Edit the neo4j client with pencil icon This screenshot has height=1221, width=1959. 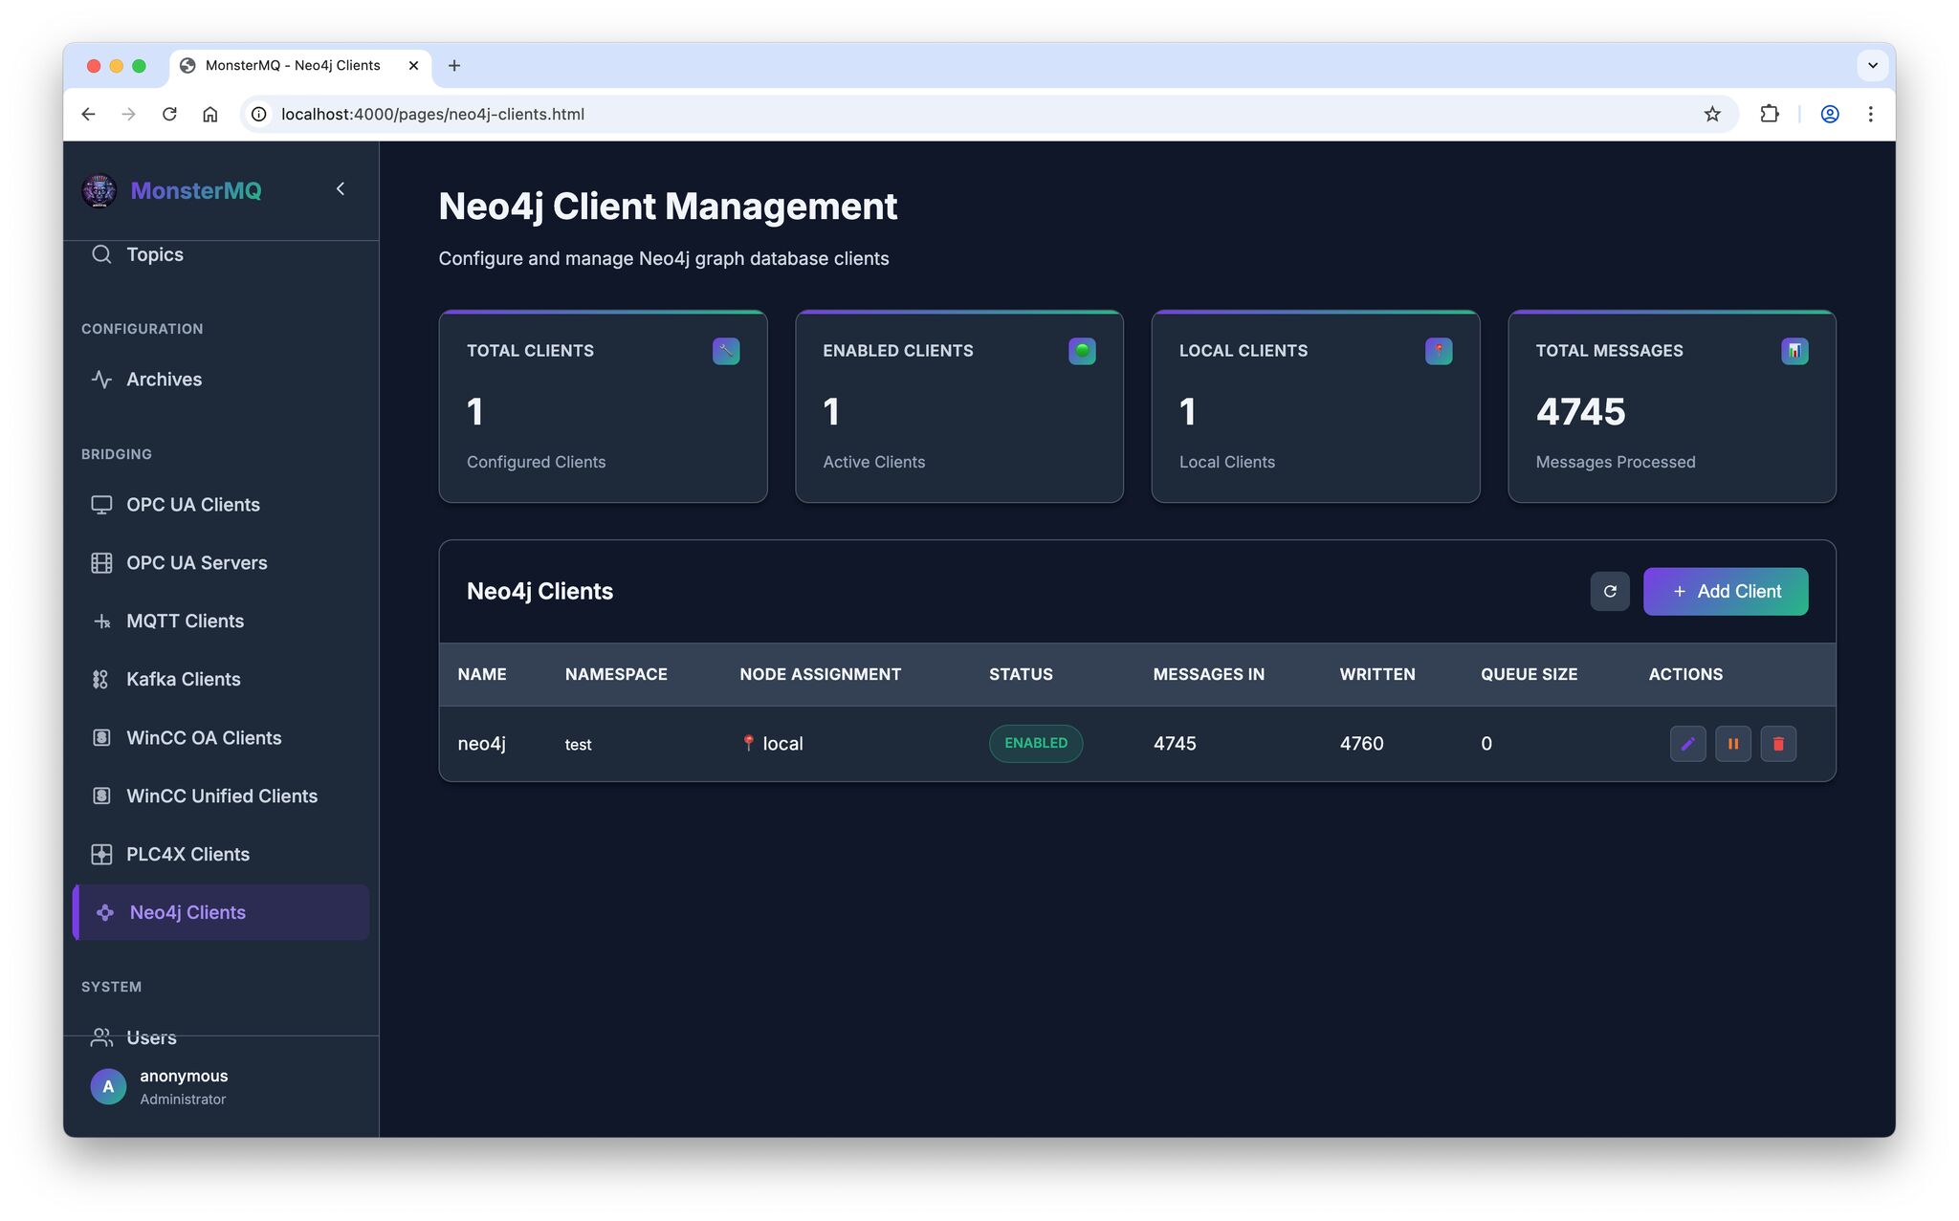click(x=1687, y=744)
